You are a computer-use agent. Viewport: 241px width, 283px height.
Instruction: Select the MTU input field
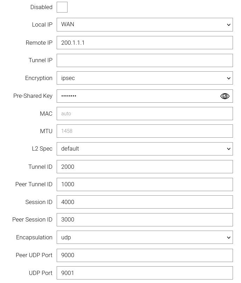pyautogui.click(x=144, y=131)
